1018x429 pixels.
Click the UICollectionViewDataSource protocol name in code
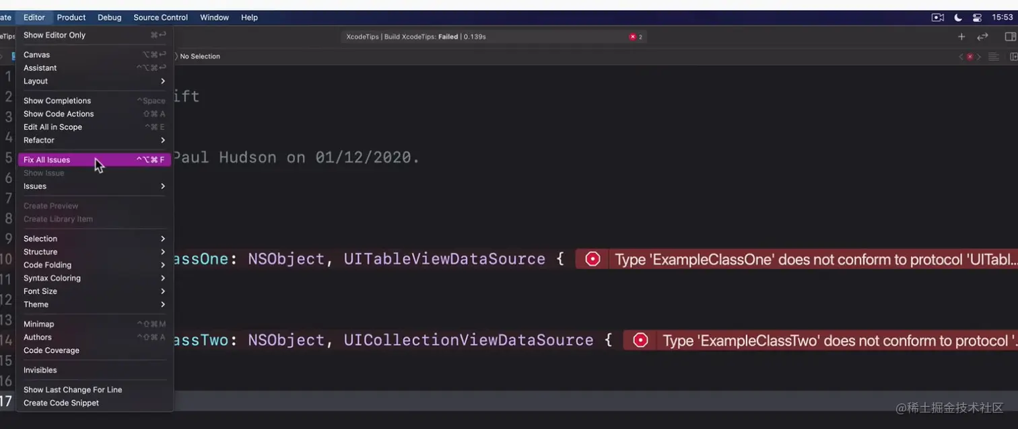469,340
